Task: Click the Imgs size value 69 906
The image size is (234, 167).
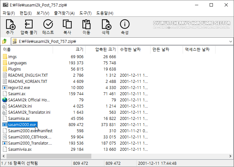Action: coord(77,57)
